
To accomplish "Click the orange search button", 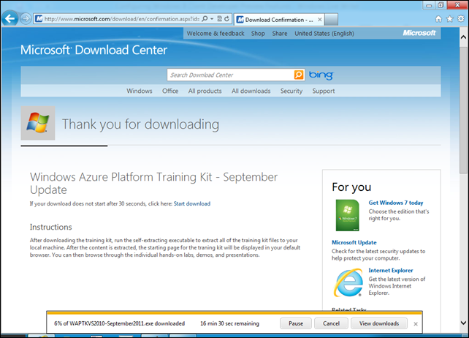I will click(299, 75).
